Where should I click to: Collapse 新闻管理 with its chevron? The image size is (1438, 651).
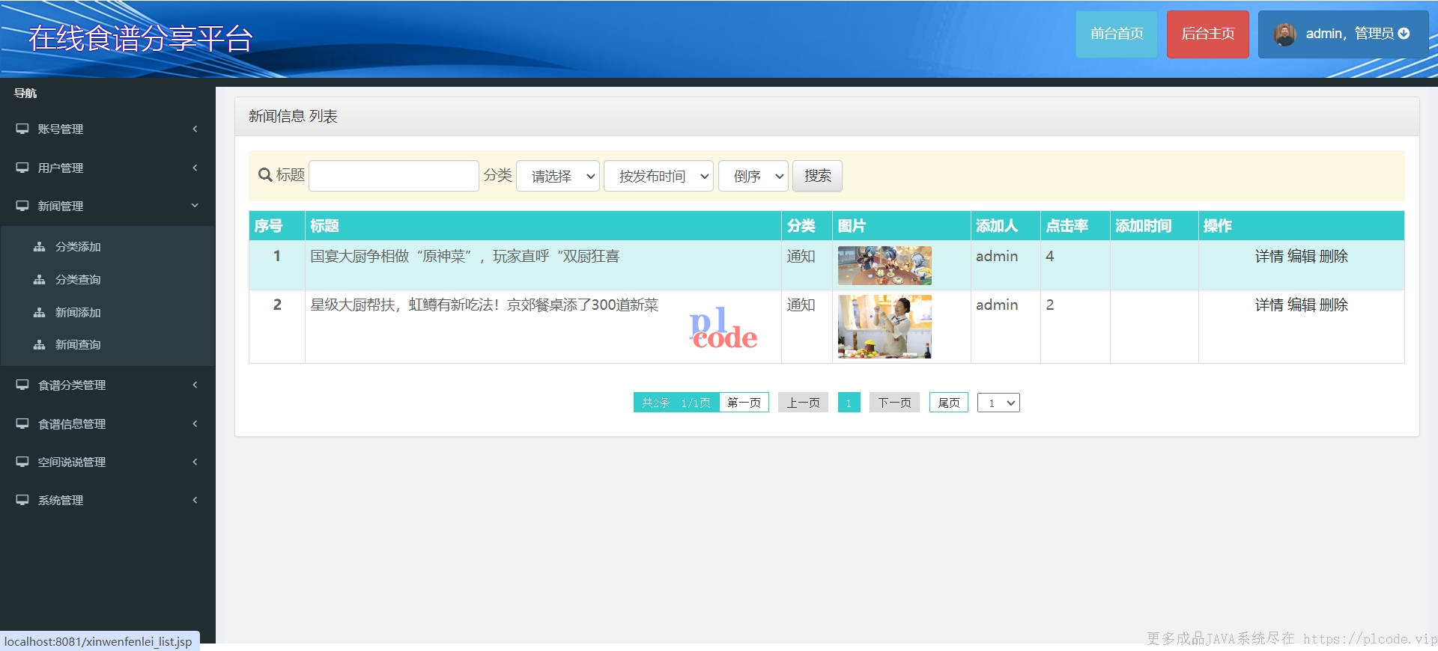click(x=195, y=206)
